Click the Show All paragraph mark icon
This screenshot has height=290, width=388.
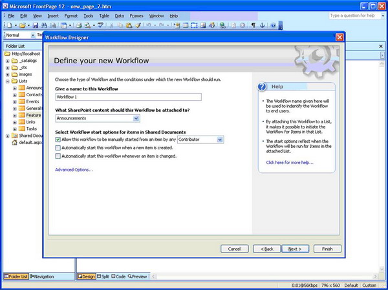click(253, 25)
